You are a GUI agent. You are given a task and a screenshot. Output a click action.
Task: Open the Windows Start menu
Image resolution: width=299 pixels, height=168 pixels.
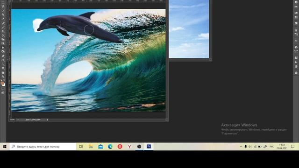[5, 147]
